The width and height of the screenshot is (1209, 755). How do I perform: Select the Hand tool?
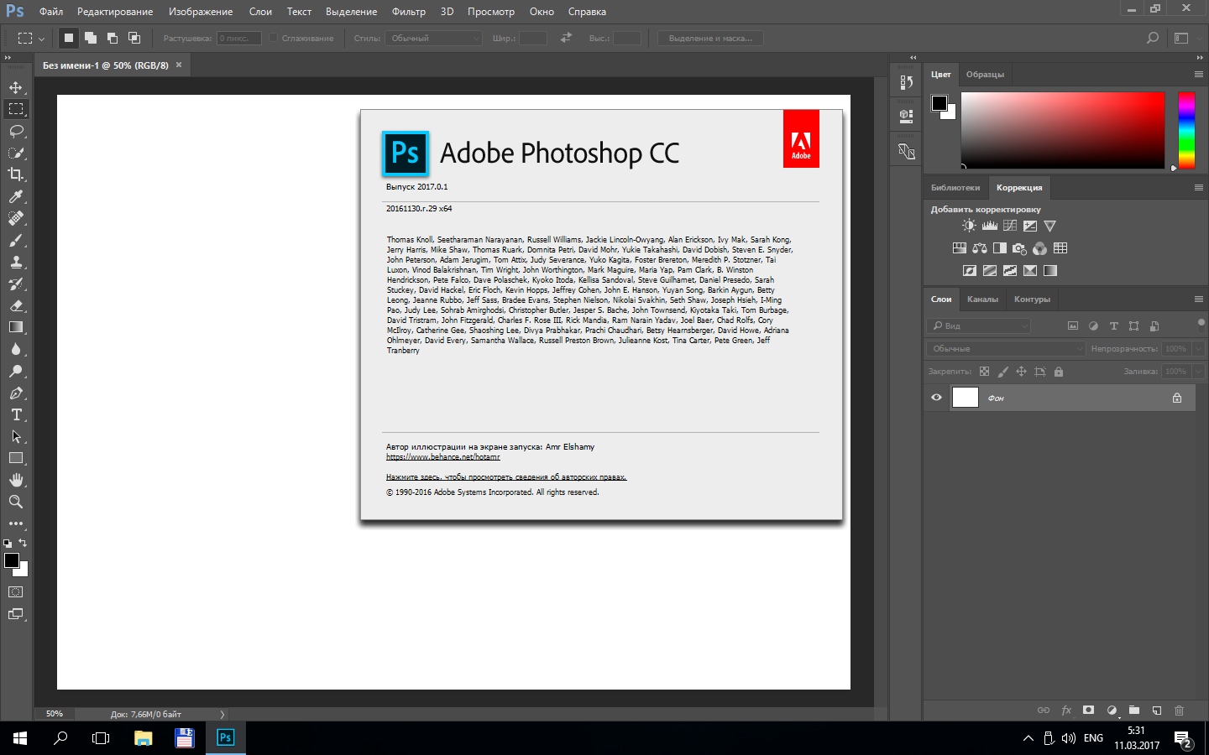[16, 480]
